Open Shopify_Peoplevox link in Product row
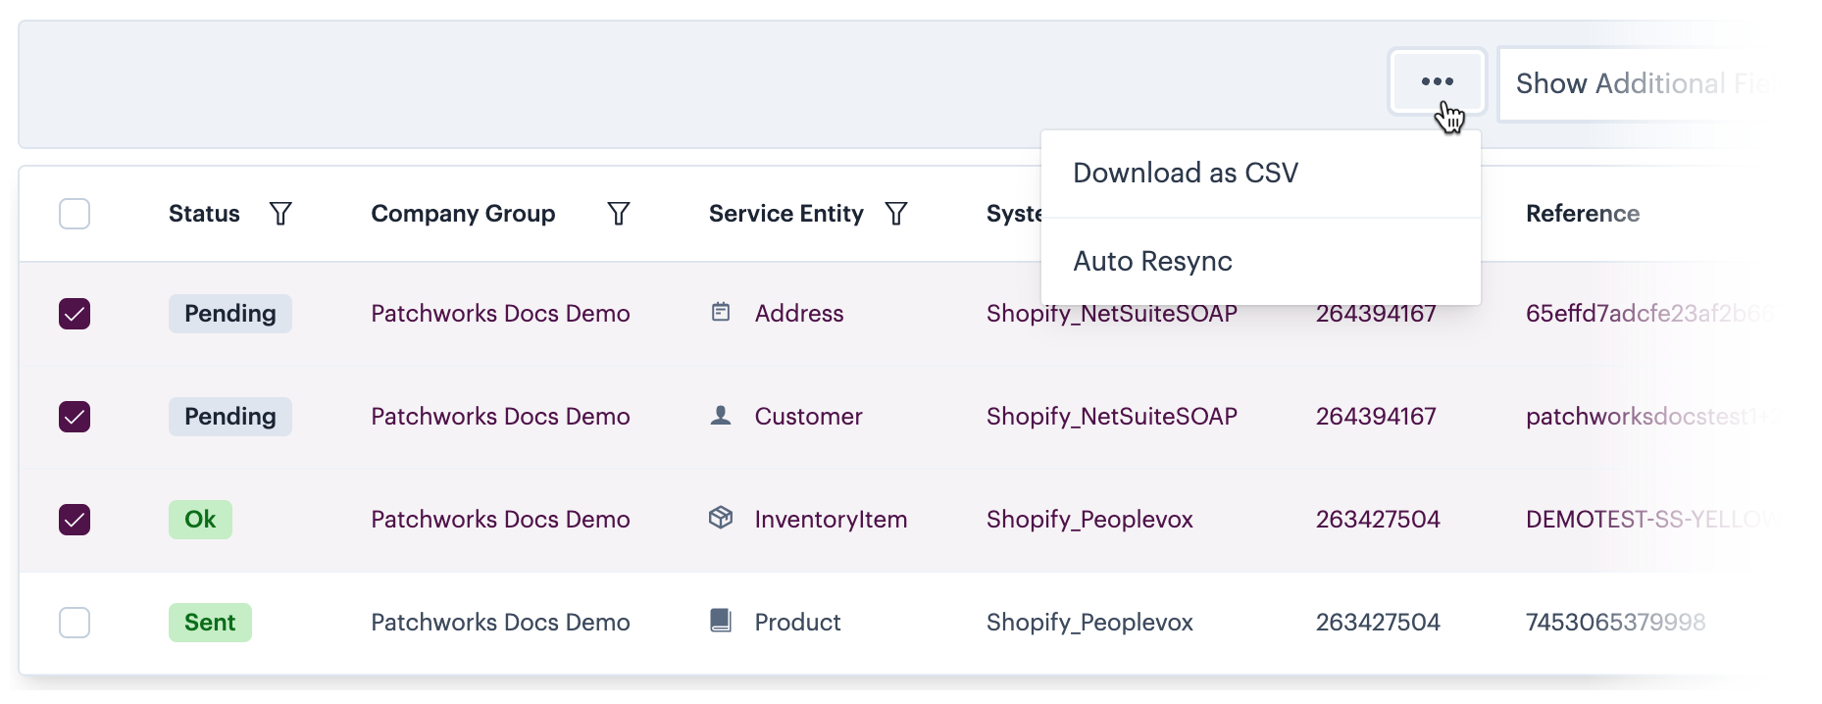This screenshot has height=704, width=1822. click(x=1088, y=623)
